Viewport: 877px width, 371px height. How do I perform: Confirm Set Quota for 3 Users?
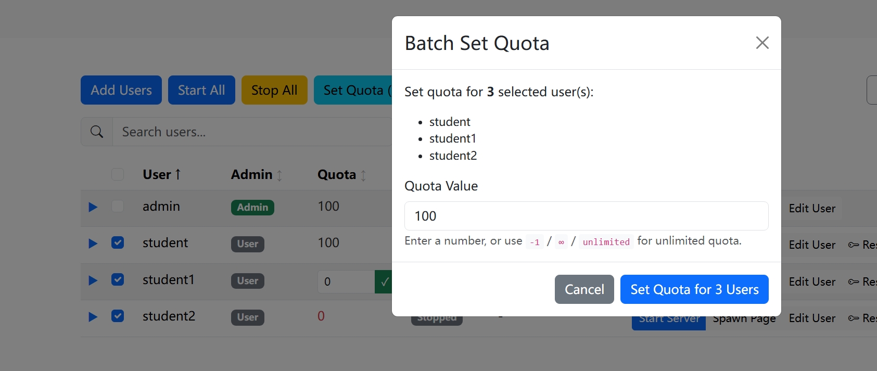[x=694, y=289]
